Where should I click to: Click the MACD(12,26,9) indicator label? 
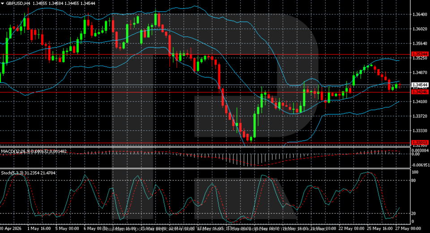(x=15, y=151)
